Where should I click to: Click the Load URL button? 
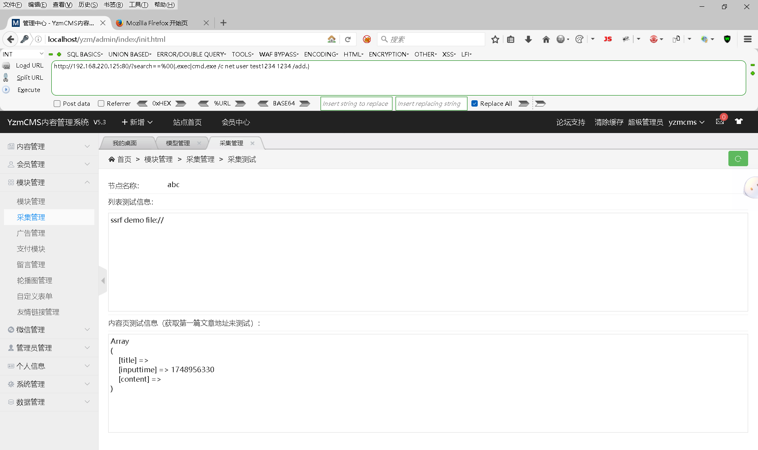coord(30,66)
